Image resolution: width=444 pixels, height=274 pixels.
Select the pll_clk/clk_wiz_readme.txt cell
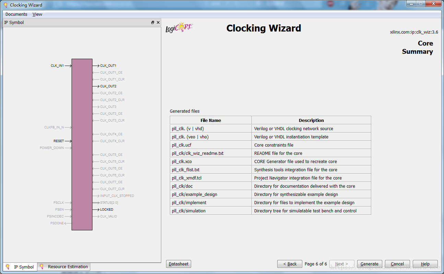(x=211, y=153)
